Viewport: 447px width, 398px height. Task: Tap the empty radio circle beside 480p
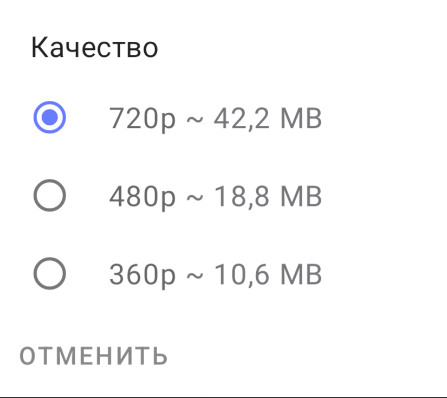coord(50,196)
